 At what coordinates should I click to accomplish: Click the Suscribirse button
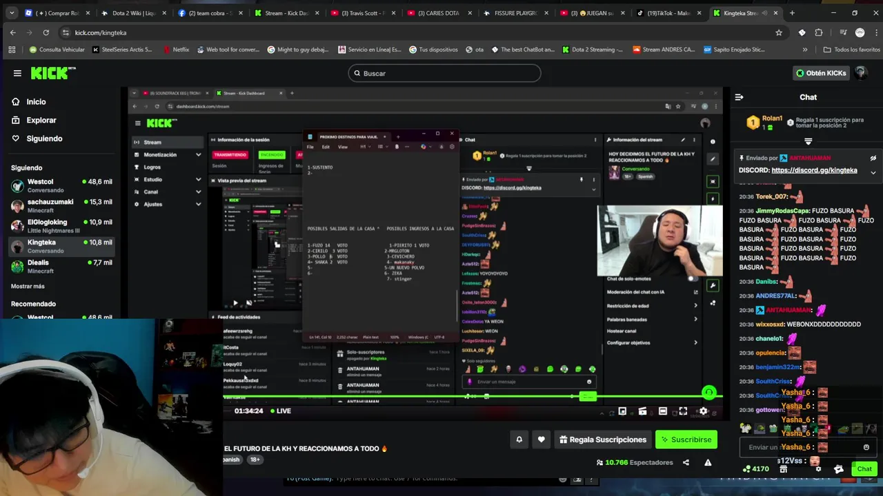click(x=686, y=440)
